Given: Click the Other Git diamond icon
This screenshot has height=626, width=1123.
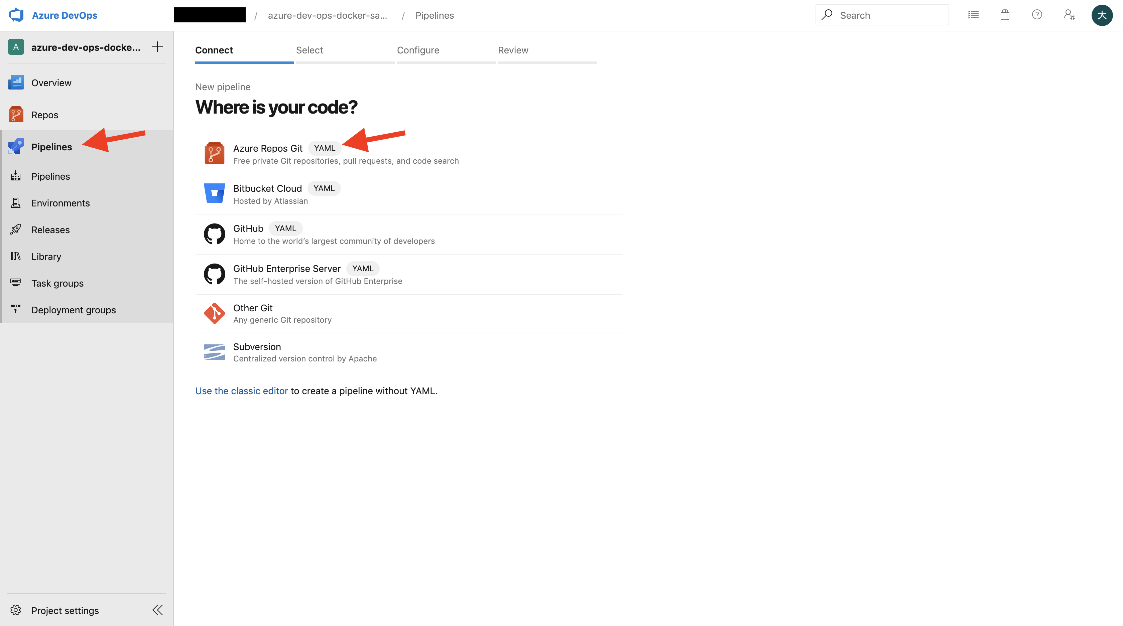Looking at the screenshot, I should point(215,313).
